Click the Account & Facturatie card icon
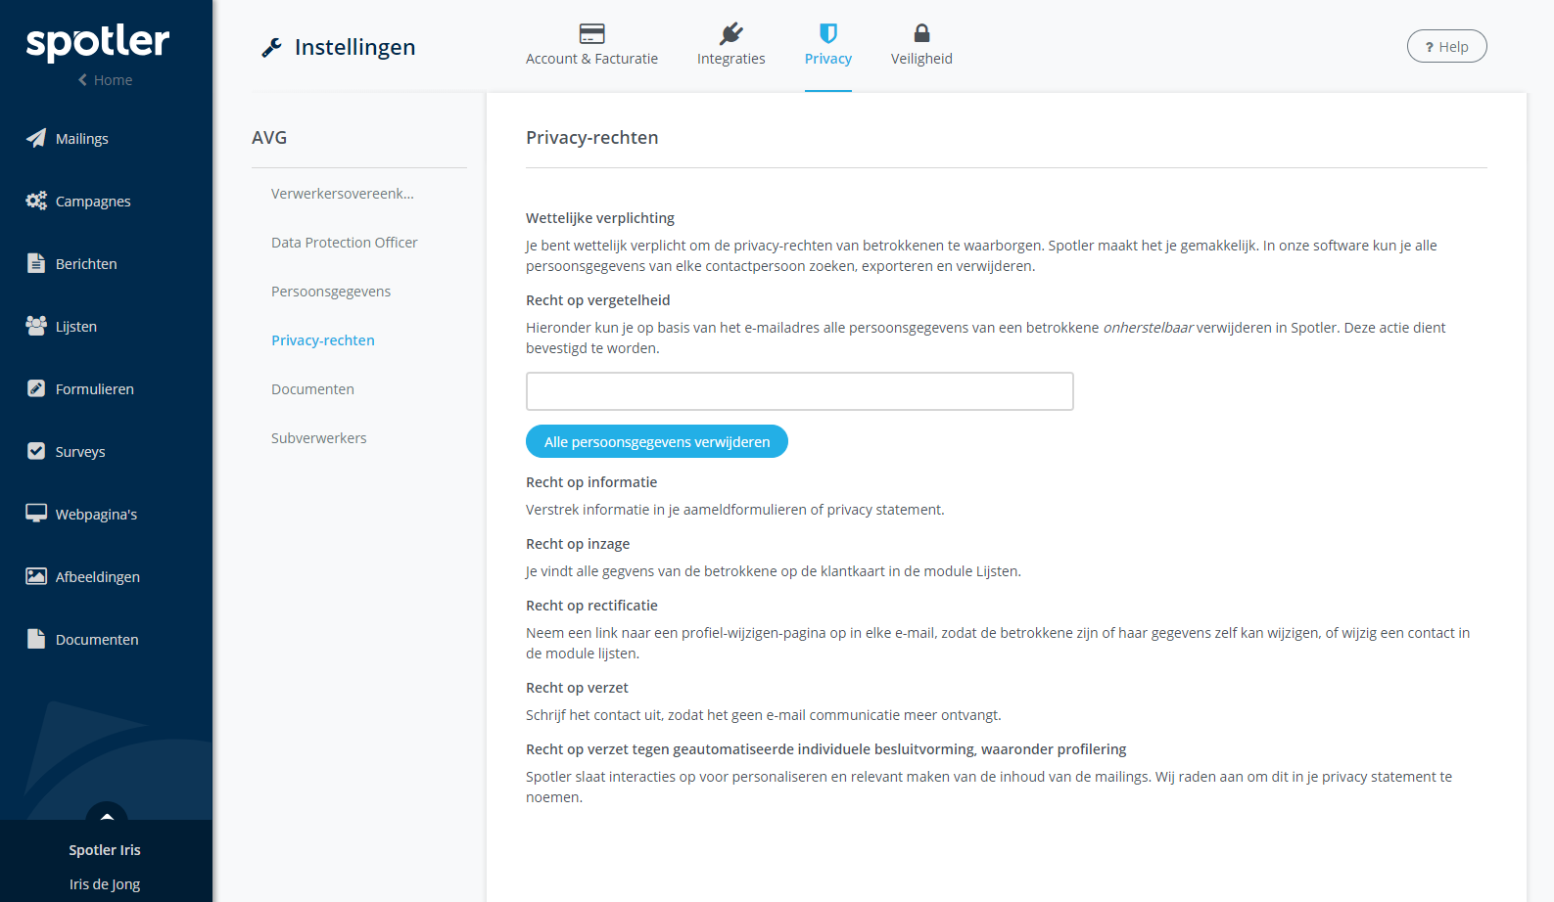The image size is (1554, 902). point(591,31)
